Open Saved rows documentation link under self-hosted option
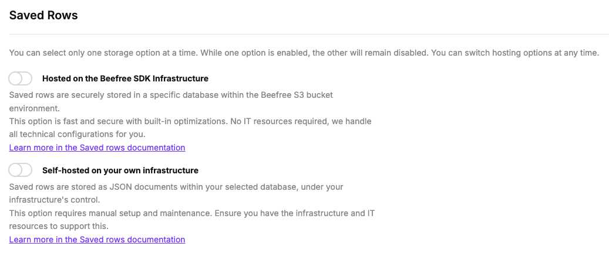This screenshot has height=253, width=609. (x=97, y=240)
